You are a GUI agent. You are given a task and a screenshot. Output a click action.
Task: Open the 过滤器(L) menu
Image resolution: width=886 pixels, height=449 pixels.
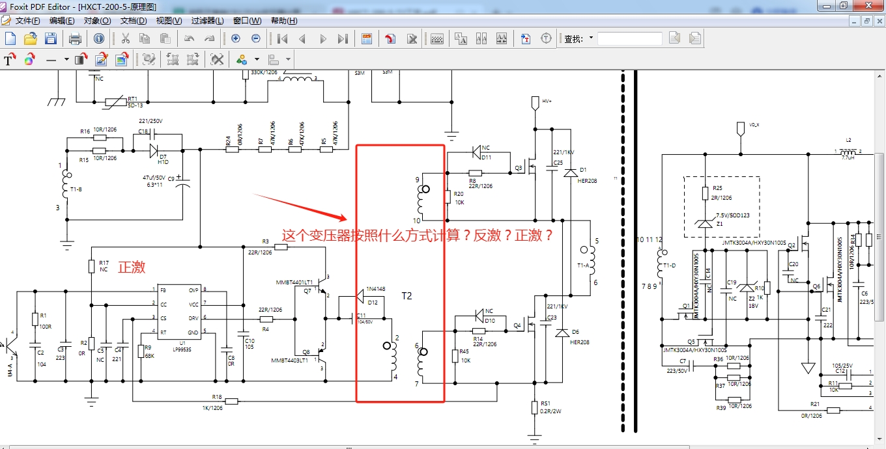(207, 21)
